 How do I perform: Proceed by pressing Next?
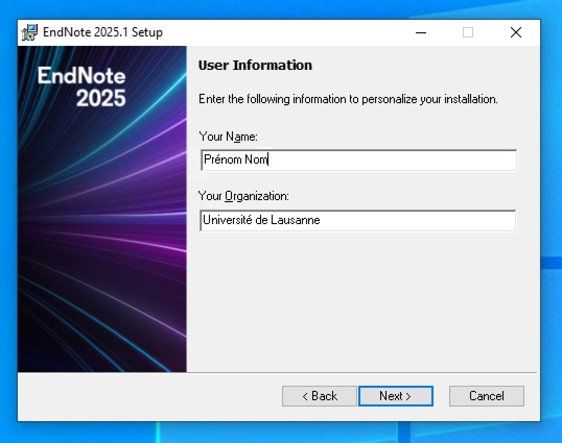395,396
